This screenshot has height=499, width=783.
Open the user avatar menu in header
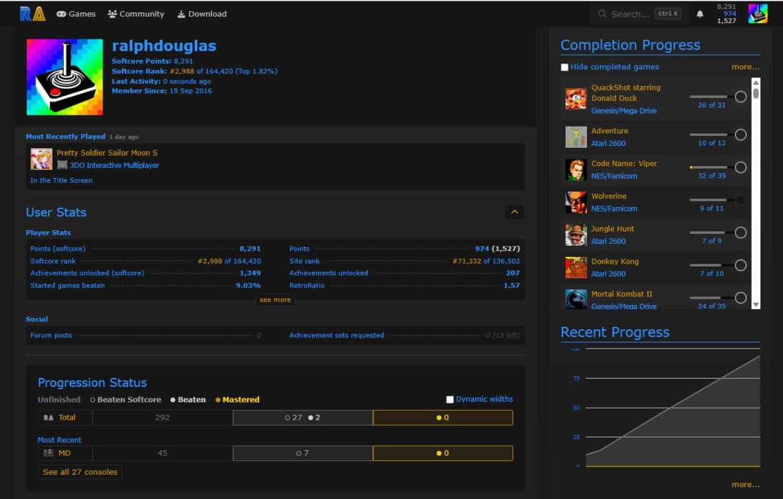pyautogui.click(x=758, y=14)
